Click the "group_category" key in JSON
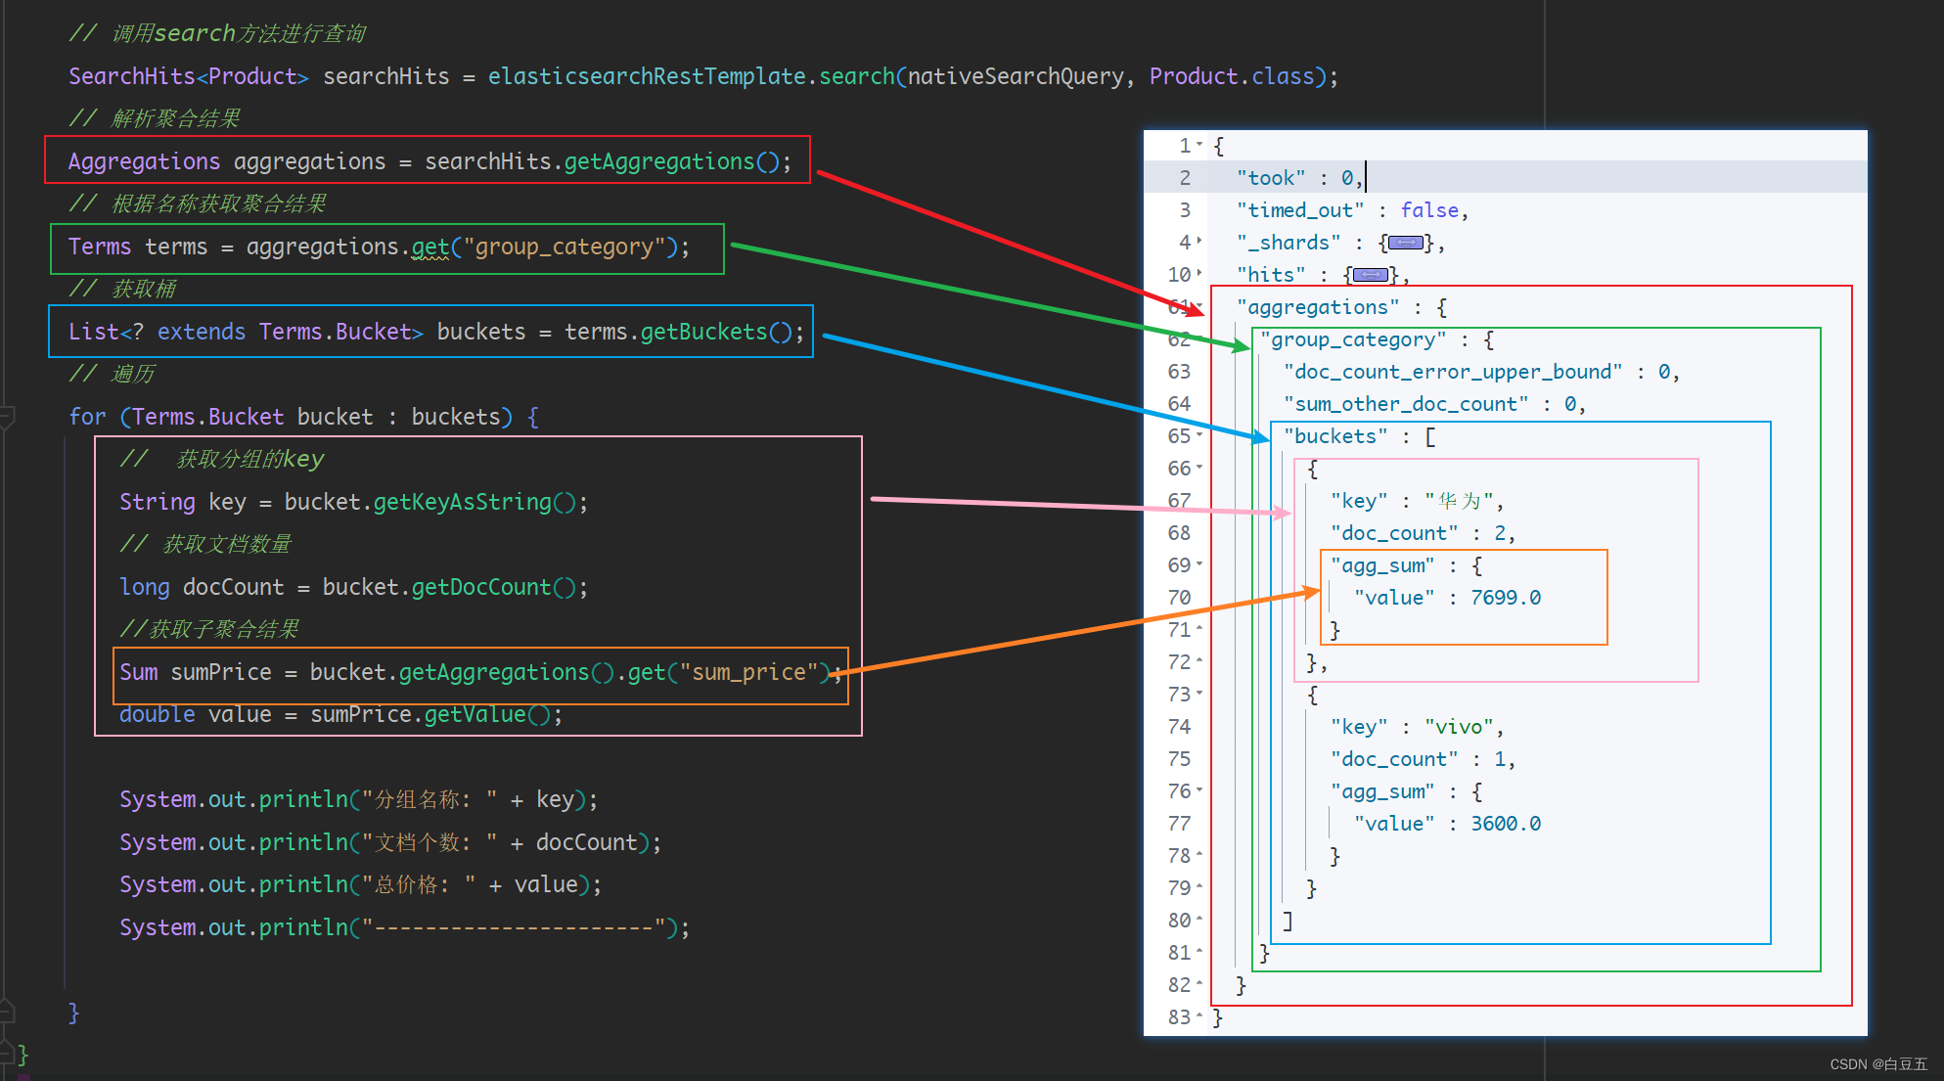Viewport: 1944px width, 1081px height. click(1353, 339)
